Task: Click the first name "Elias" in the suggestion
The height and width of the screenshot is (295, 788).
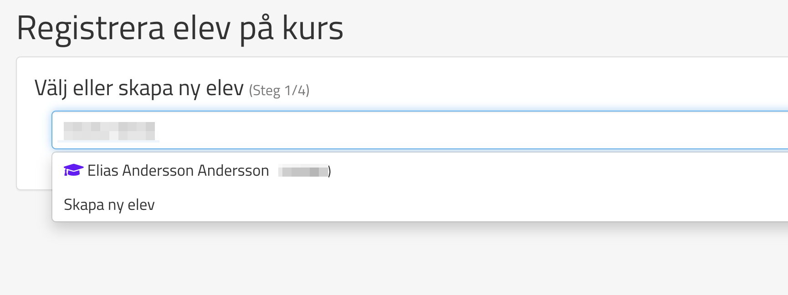Action: (x=103, y=171)
